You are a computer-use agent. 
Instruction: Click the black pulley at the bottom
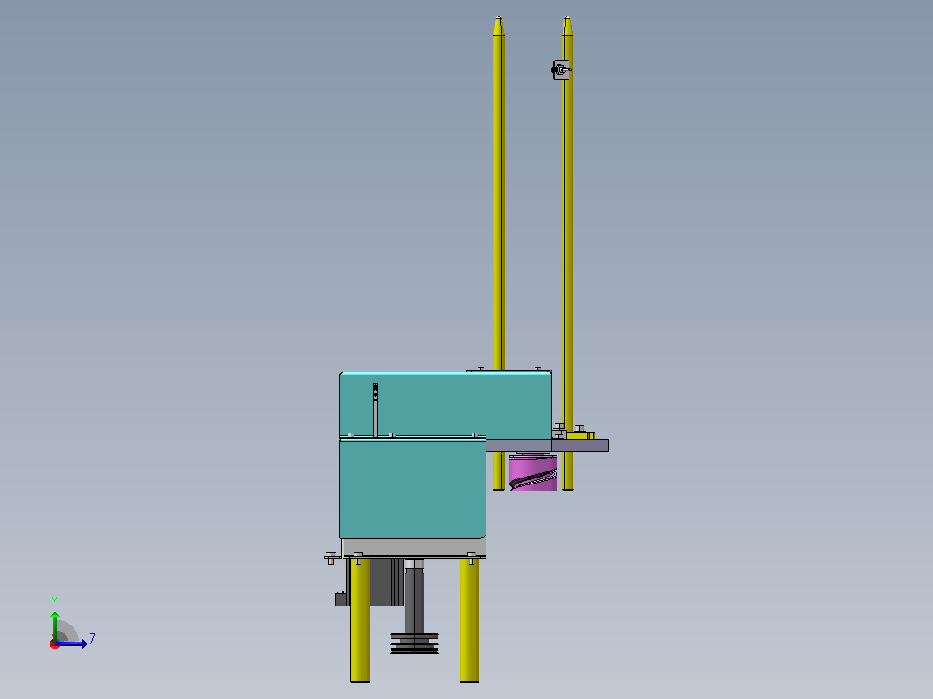point(414,643)
